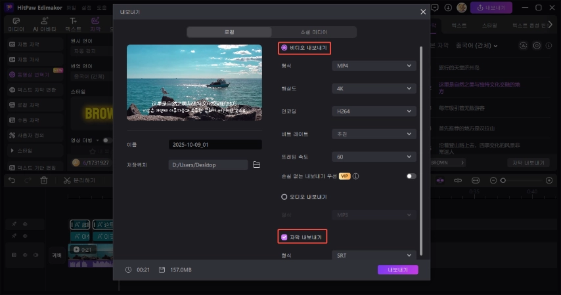Click the folder icon beside save location
Screen dimensions: 561x295
point(257,165)
